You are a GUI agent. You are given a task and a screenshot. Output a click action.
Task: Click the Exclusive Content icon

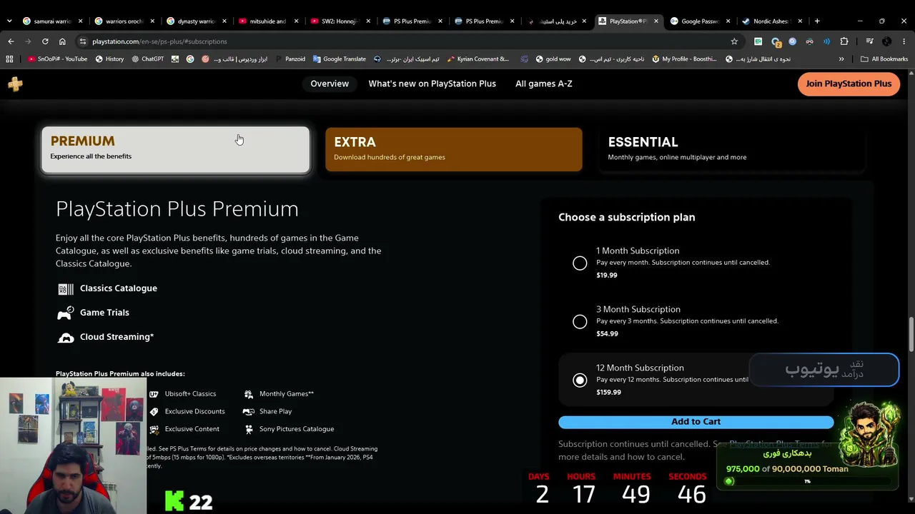(x=154, y=430)
